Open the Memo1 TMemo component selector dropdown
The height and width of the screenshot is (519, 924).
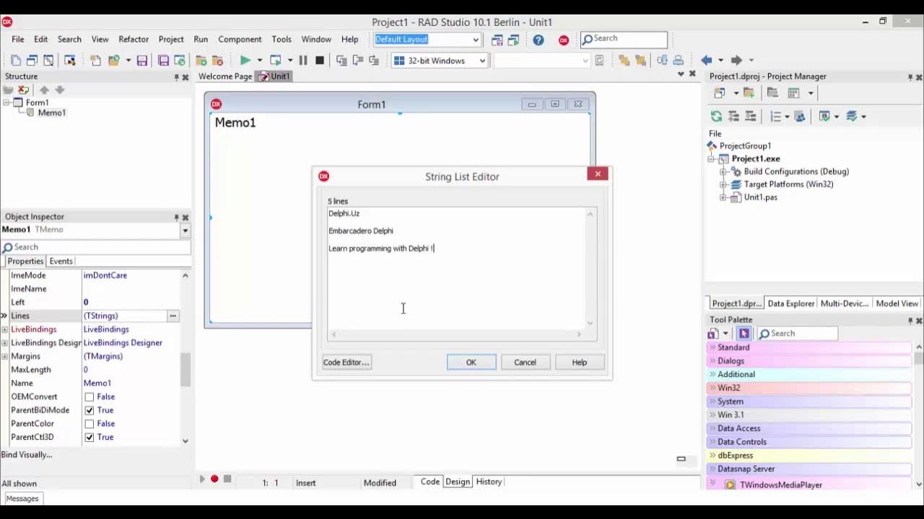[186, 231]
